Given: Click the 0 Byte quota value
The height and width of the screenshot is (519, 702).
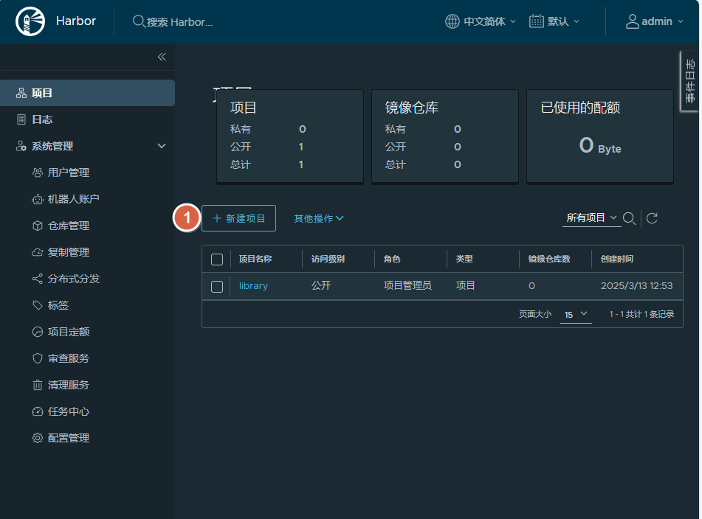Looking at the screenshot, I should click(600, 146).
